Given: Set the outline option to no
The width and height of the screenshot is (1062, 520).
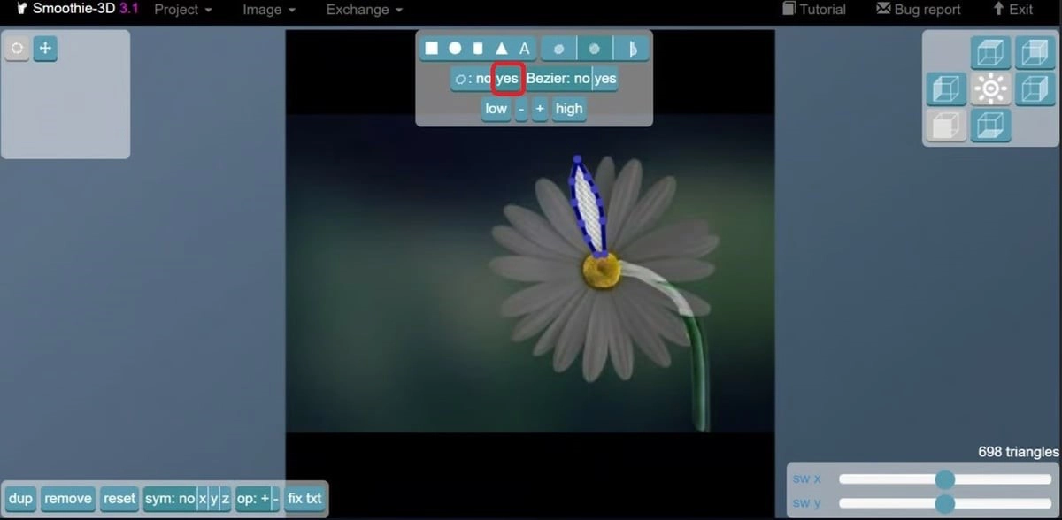Looking at the screenshot, I should point(483,79).
